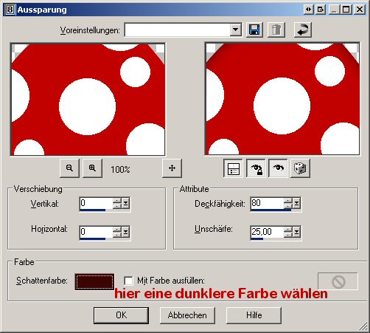Zoom out of the preview image
This screenshot has width=370, height=333.
tap(69, 168)
